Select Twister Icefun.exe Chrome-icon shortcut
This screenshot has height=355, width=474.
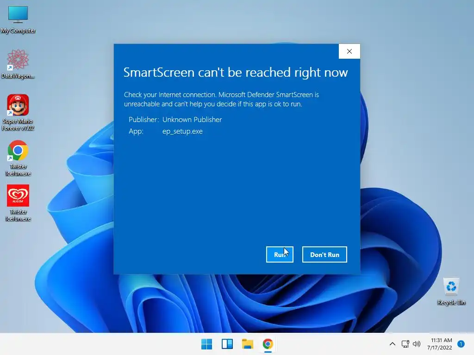[18, 158]
